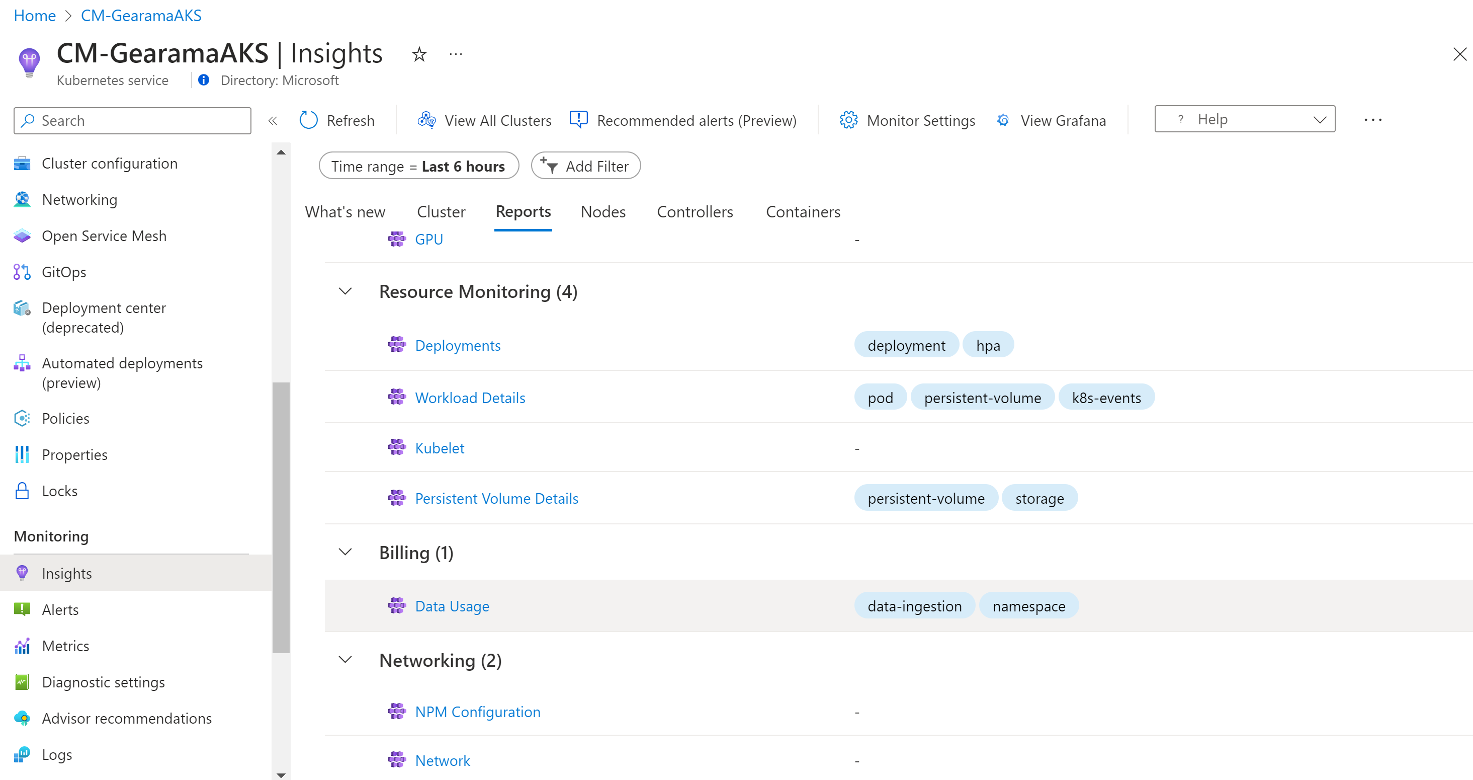Switch to the Nodes tab
The image size is (1473, 780).
[602, 212]
